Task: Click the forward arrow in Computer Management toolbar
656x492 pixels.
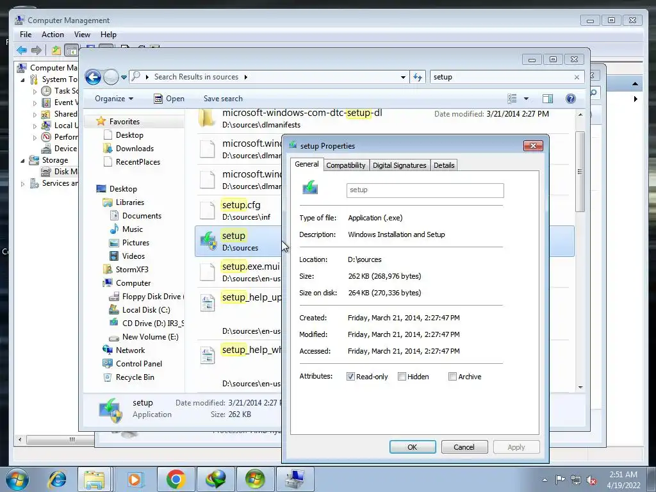Action: pyautogui.click(x=37, y=51)
